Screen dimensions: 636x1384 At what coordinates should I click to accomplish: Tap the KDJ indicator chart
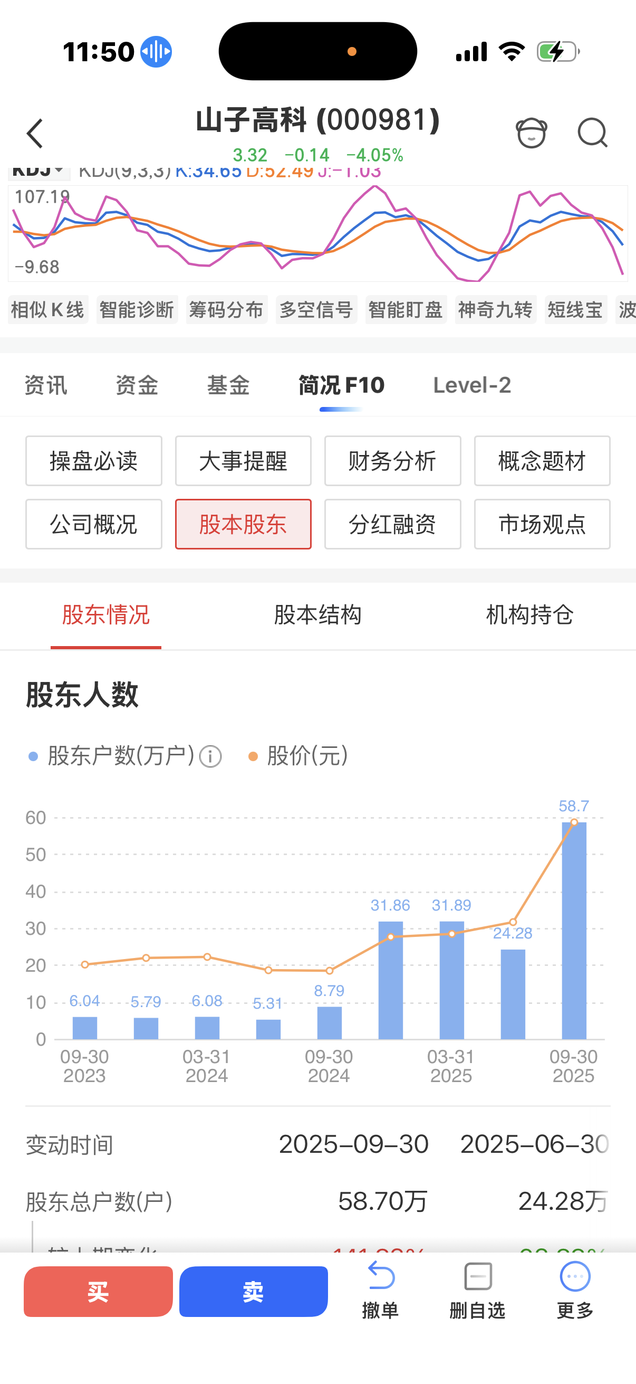pyautogui.click(x=317, y=233)
